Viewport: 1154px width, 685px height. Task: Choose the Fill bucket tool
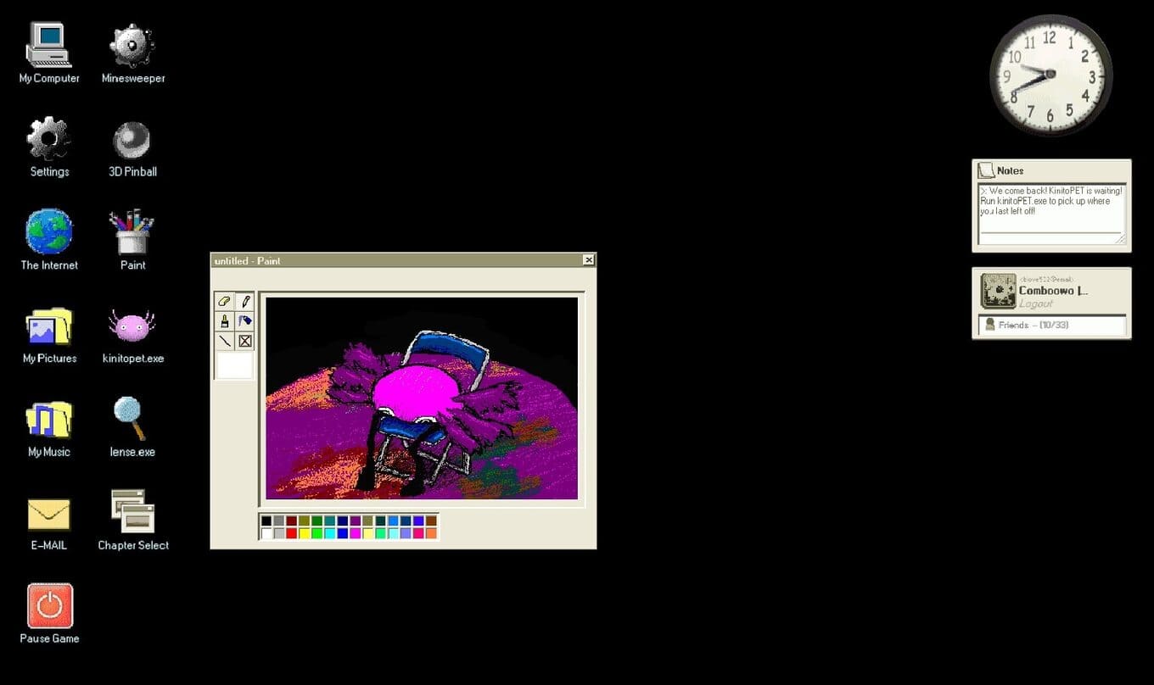[245, 321]
